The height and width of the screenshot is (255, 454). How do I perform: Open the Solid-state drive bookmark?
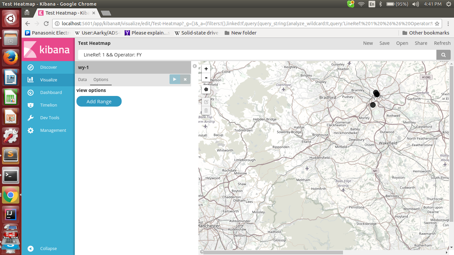196,33
